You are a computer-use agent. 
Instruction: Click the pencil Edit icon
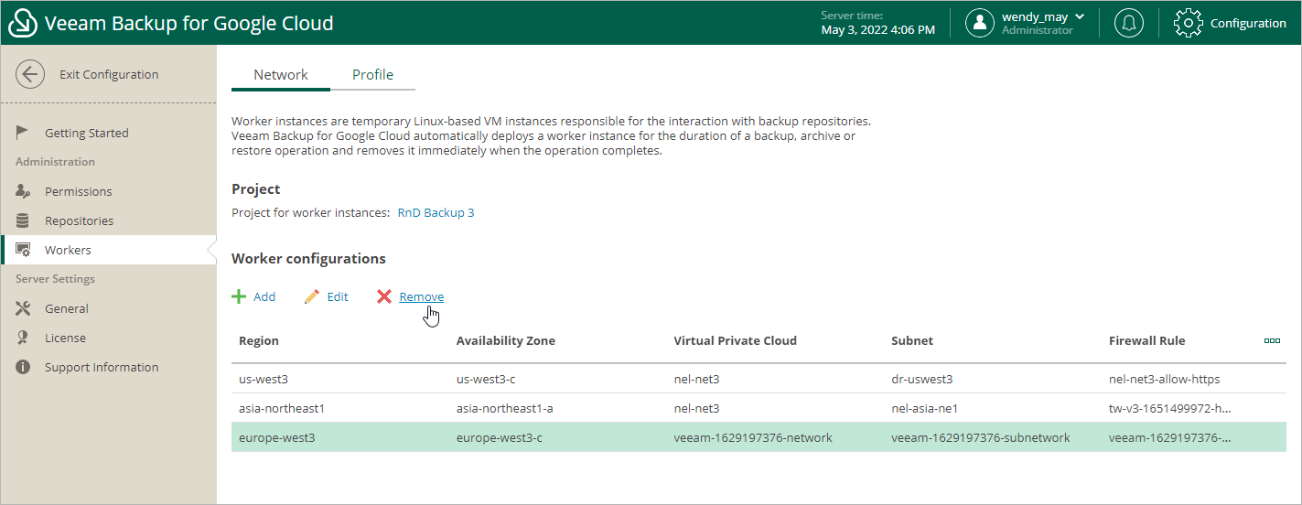tap(312, 296)
